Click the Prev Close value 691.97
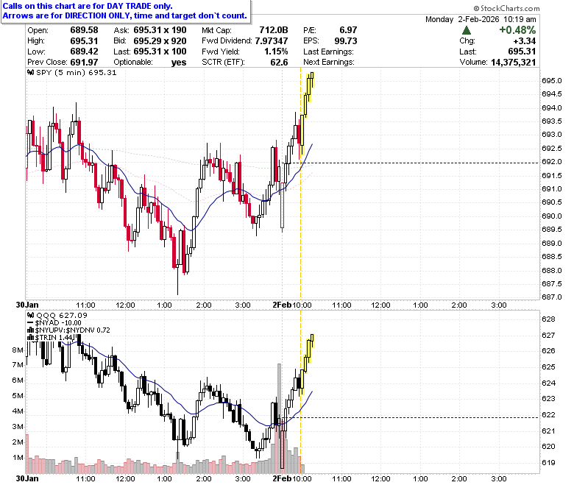Image resolution: width=574 pixels, height=485 pixels. 84,63
